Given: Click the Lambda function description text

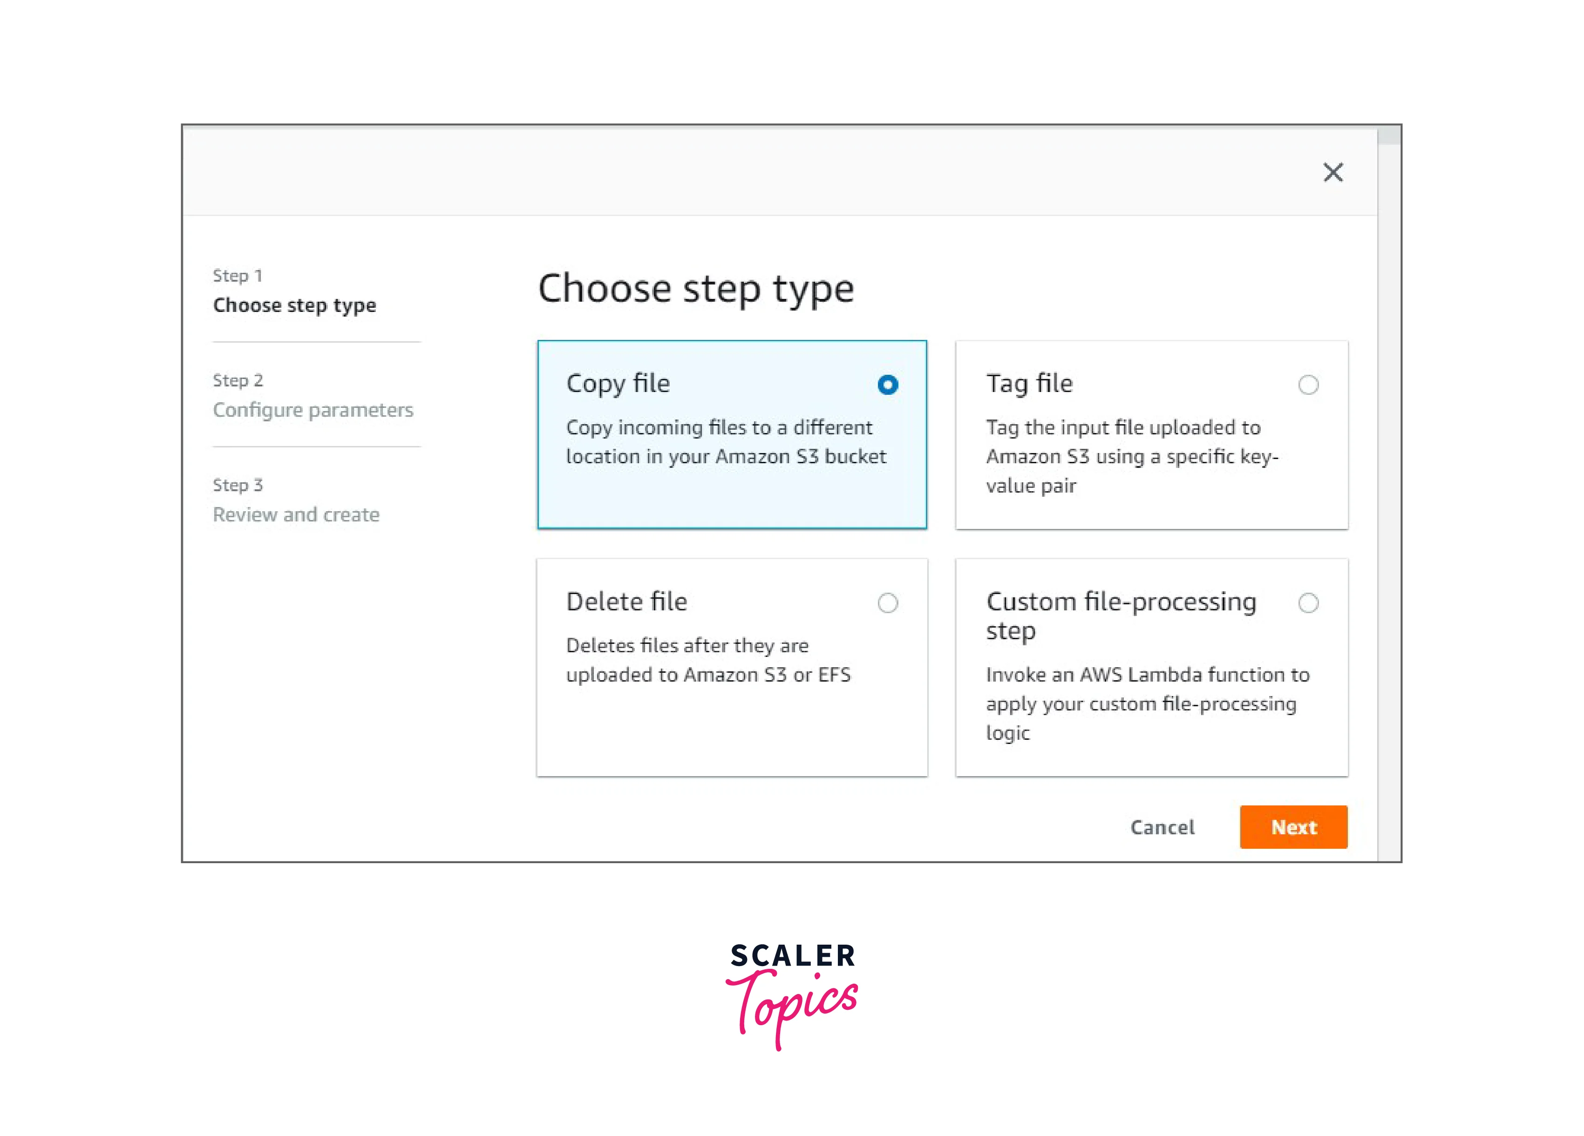Looking at the screenshot, I should (1147, 703).
